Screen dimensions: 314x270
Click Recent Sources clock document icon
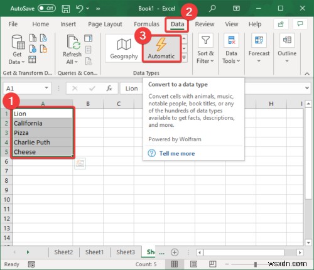[x=43, y=38]
